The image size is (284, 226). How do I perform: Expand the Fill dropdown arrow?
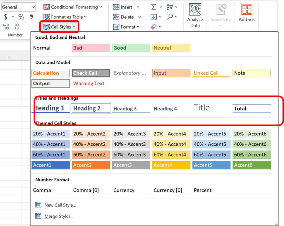pos(160,17)
